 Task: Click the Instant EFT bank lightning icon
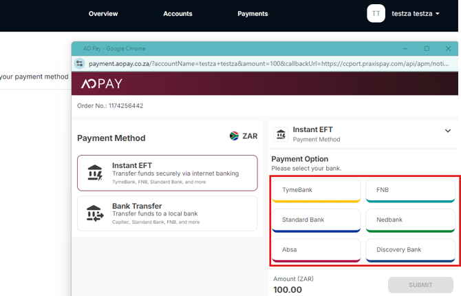pos(95,172)
